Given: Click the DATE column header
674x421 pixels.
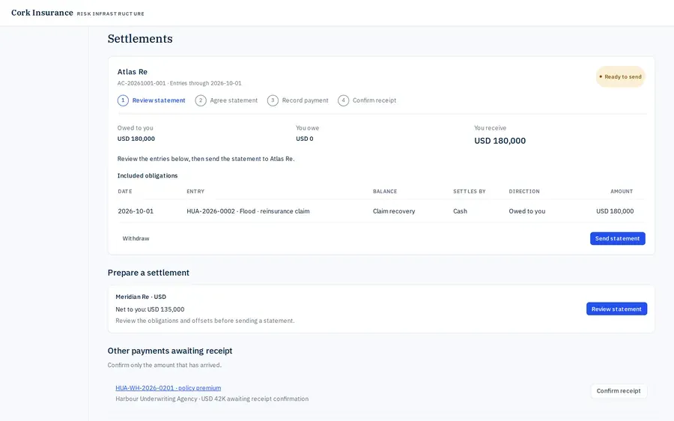Looking at the screenshot, I should click(x=125, y=191).
